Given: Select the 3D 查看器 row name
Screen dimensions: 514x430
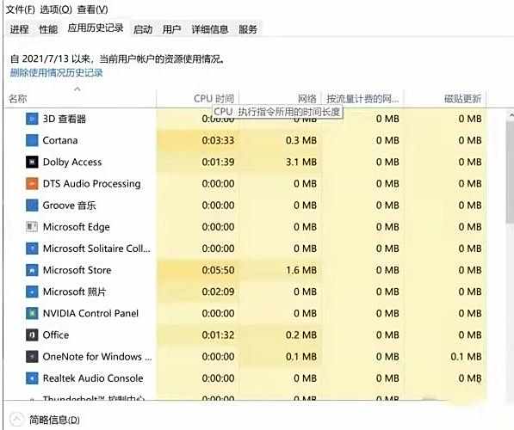Looking at the screenshot, I should point(65,119).
